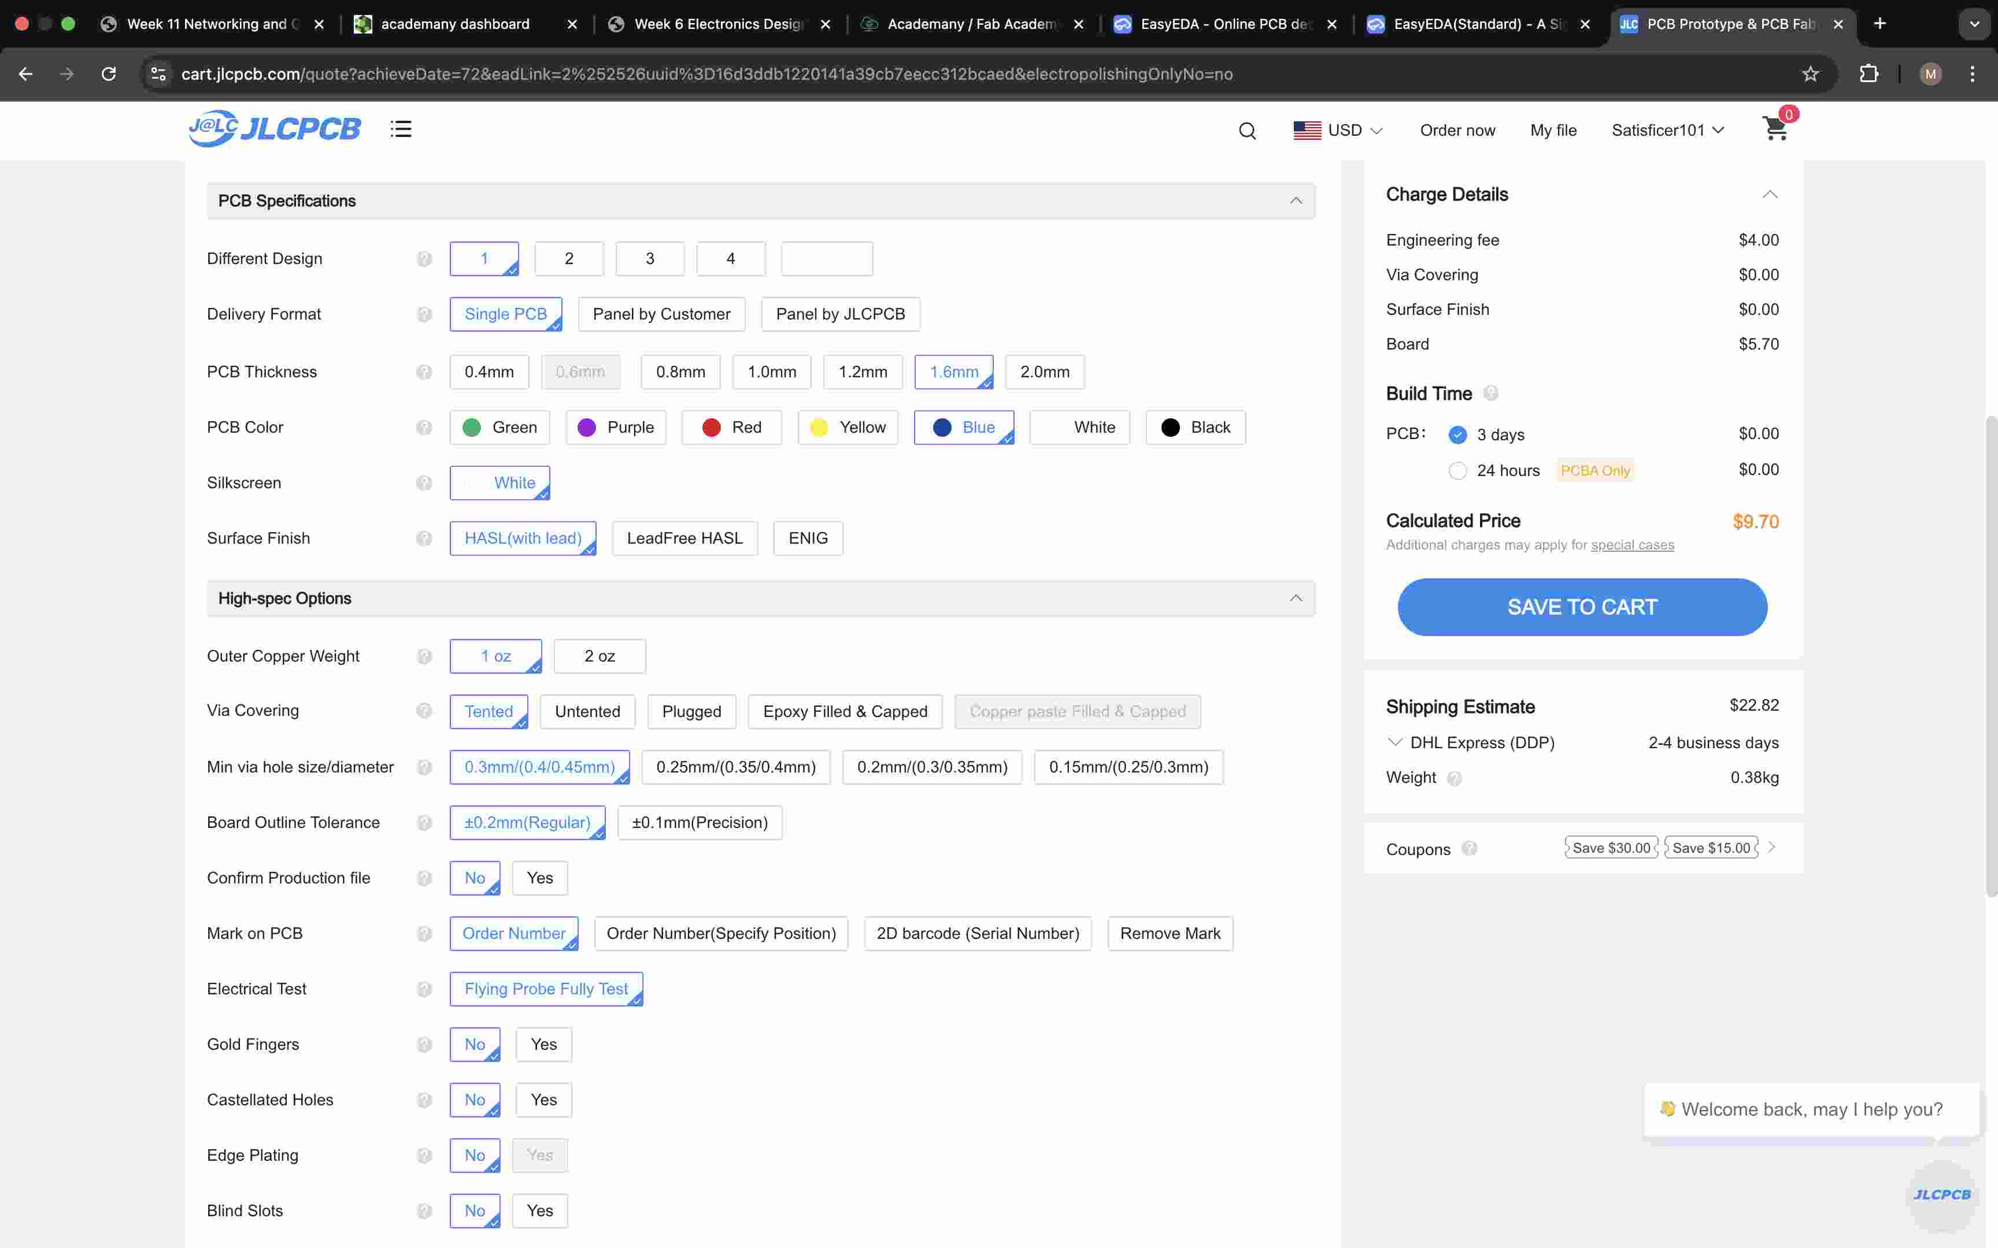
Task: Collapse the Charge Details panel
Action: [x=1769, y=195]
